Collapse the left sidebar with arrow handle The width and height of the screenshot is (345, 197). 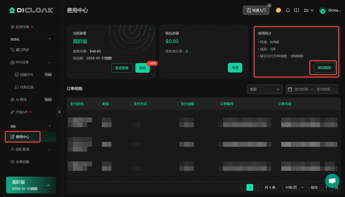click(60, 112)
